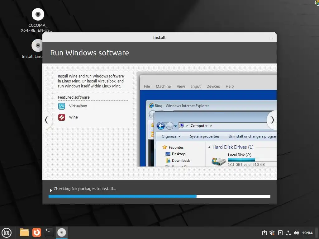The height and width of the screenshot is (239, 319).
Task: Click System properties in the screenshot
Action: tap(204, 136)
